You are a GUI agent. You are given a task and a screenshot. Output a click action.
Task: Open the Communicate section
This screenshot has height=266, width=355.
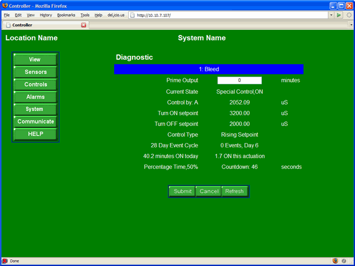click(35, 121)
